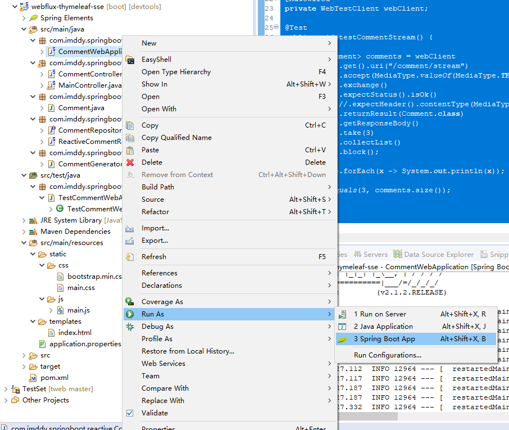Click the TestCommentWe class icon

(60, 209)
